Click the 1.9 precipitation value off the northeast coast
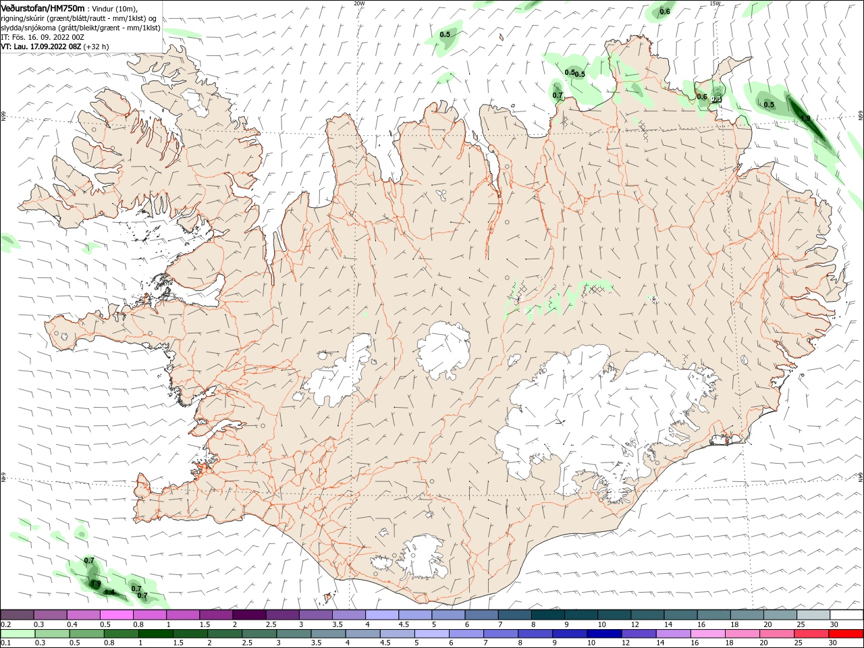Viewport: 864px width, 648px height. pos(805,118)
